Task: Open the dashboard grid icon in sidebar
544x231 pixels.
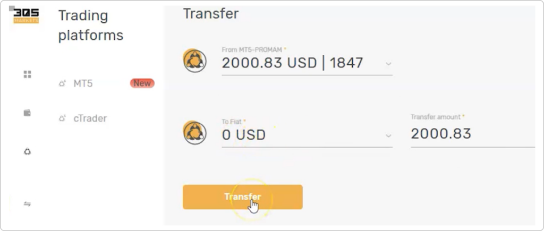Action: 28,74
